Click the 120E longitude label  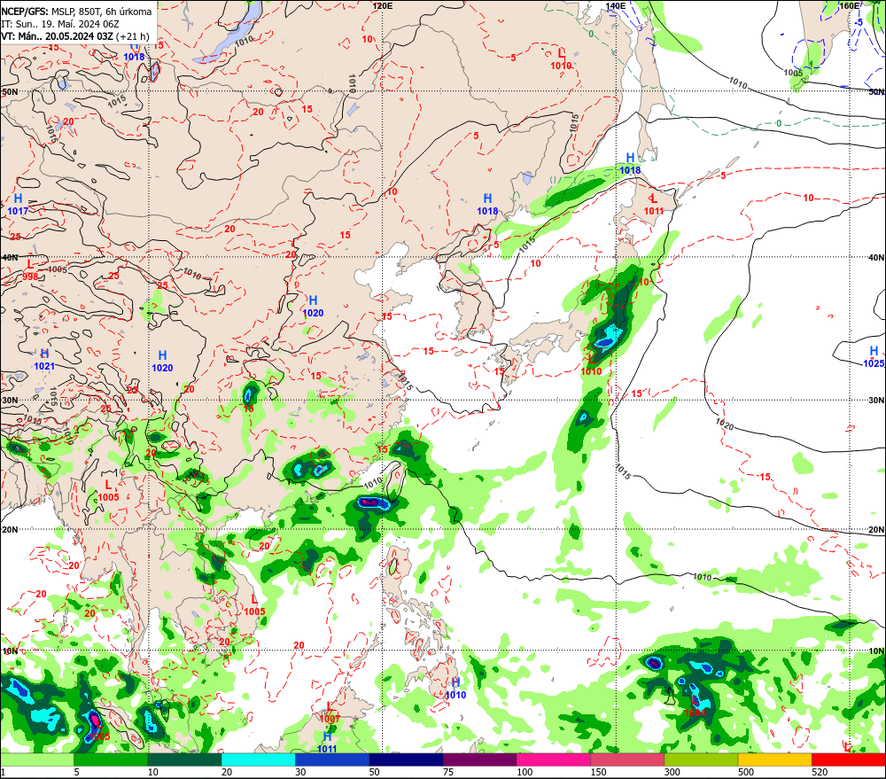point(383,5)
